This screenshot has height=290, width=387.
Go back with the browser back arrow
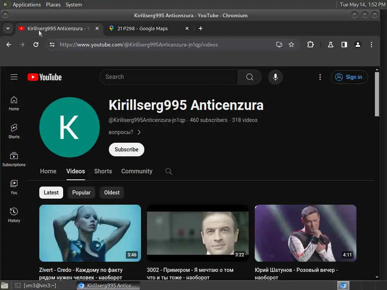point(9,45)
